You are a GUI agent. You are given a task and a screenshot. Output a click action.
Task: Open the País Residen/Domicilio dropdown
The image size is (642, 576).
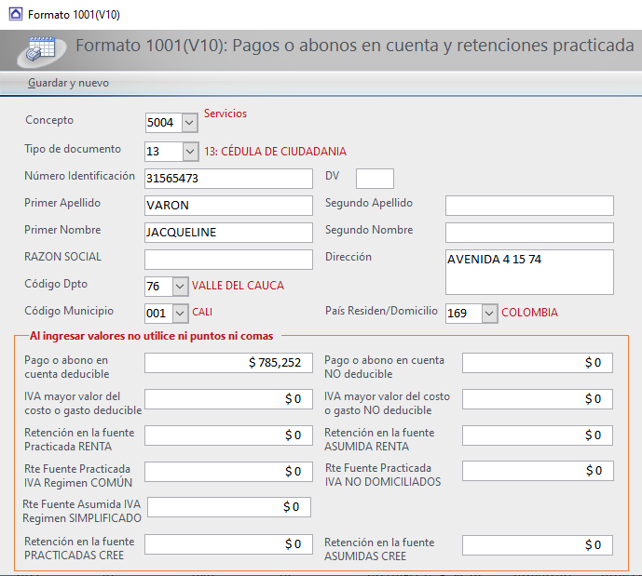tap(489, 314)
